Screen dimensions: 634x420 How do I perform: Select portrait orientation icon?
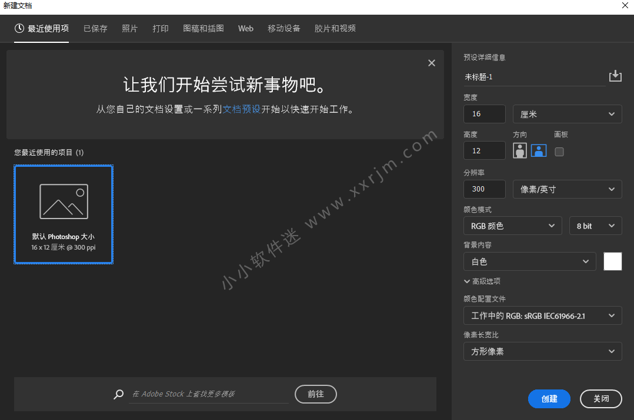(x=520, y=151)
